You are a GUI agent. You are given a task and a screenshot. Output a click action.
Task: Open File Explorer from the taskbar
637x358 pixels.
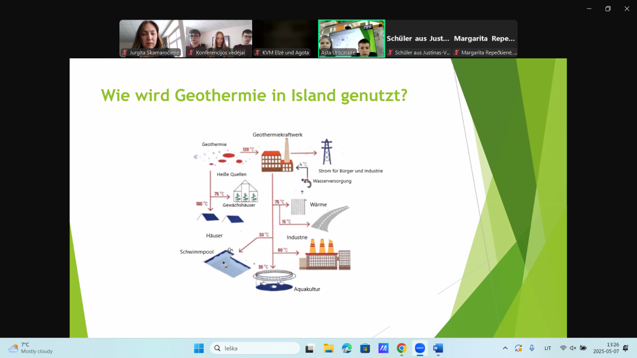[329, 348]
